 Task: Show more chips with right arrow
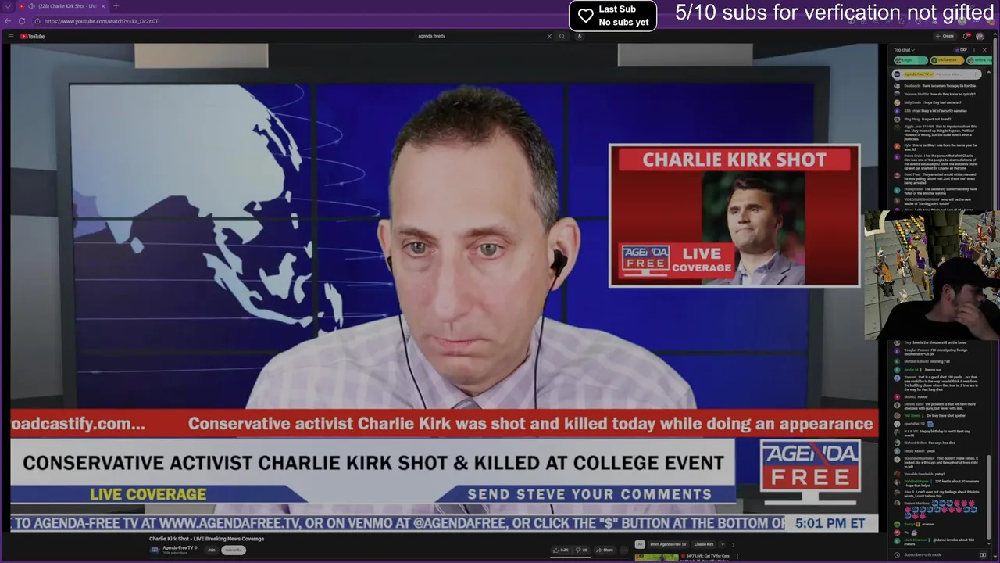(x=733, y=544)
